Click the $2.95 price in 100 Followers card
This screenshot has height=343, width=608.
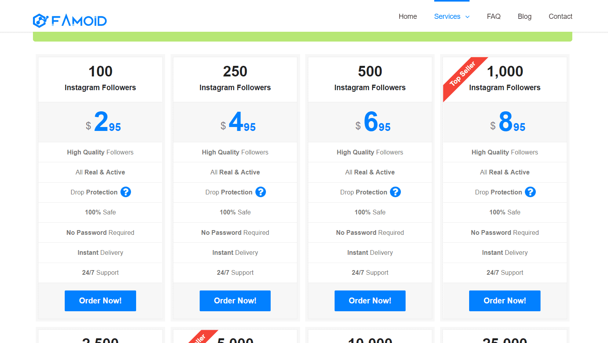pyautogui.click(x=104, y=122)
